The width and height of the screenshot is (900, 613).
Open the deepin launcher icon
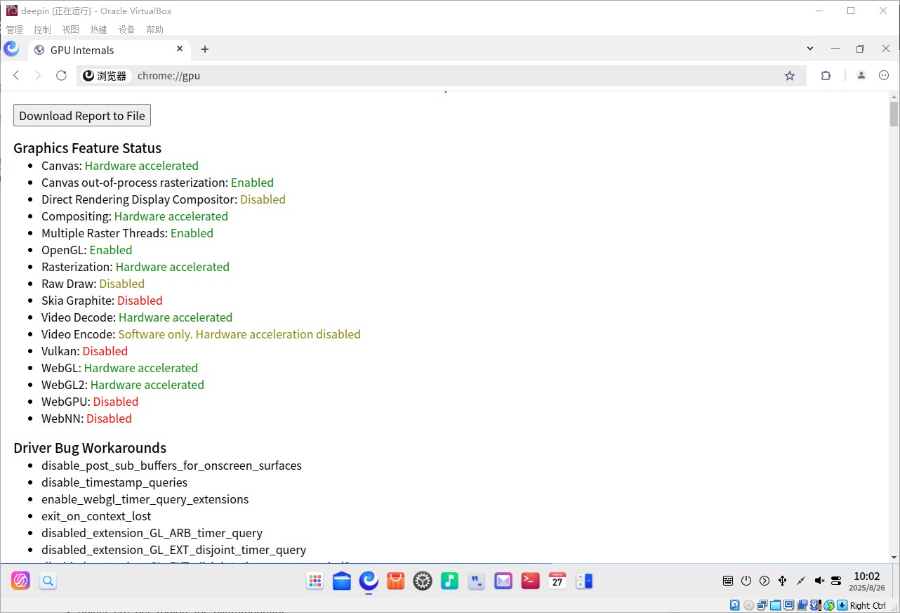tap(20, 581)
